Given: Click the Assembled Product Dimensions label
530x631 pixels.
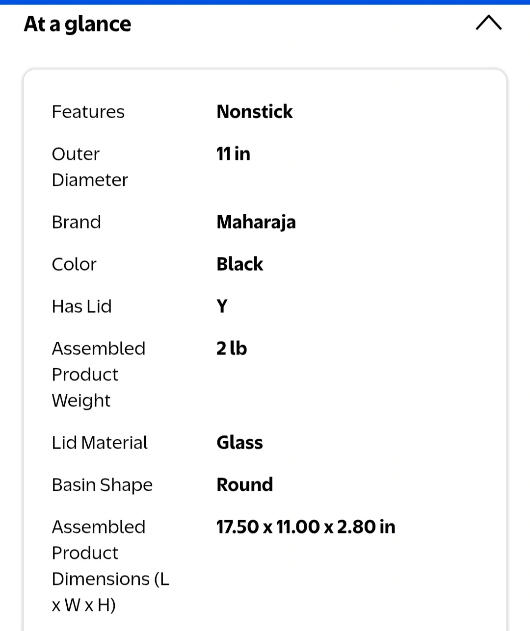Looking at the screenshot, I should click(x=110, y=566).
